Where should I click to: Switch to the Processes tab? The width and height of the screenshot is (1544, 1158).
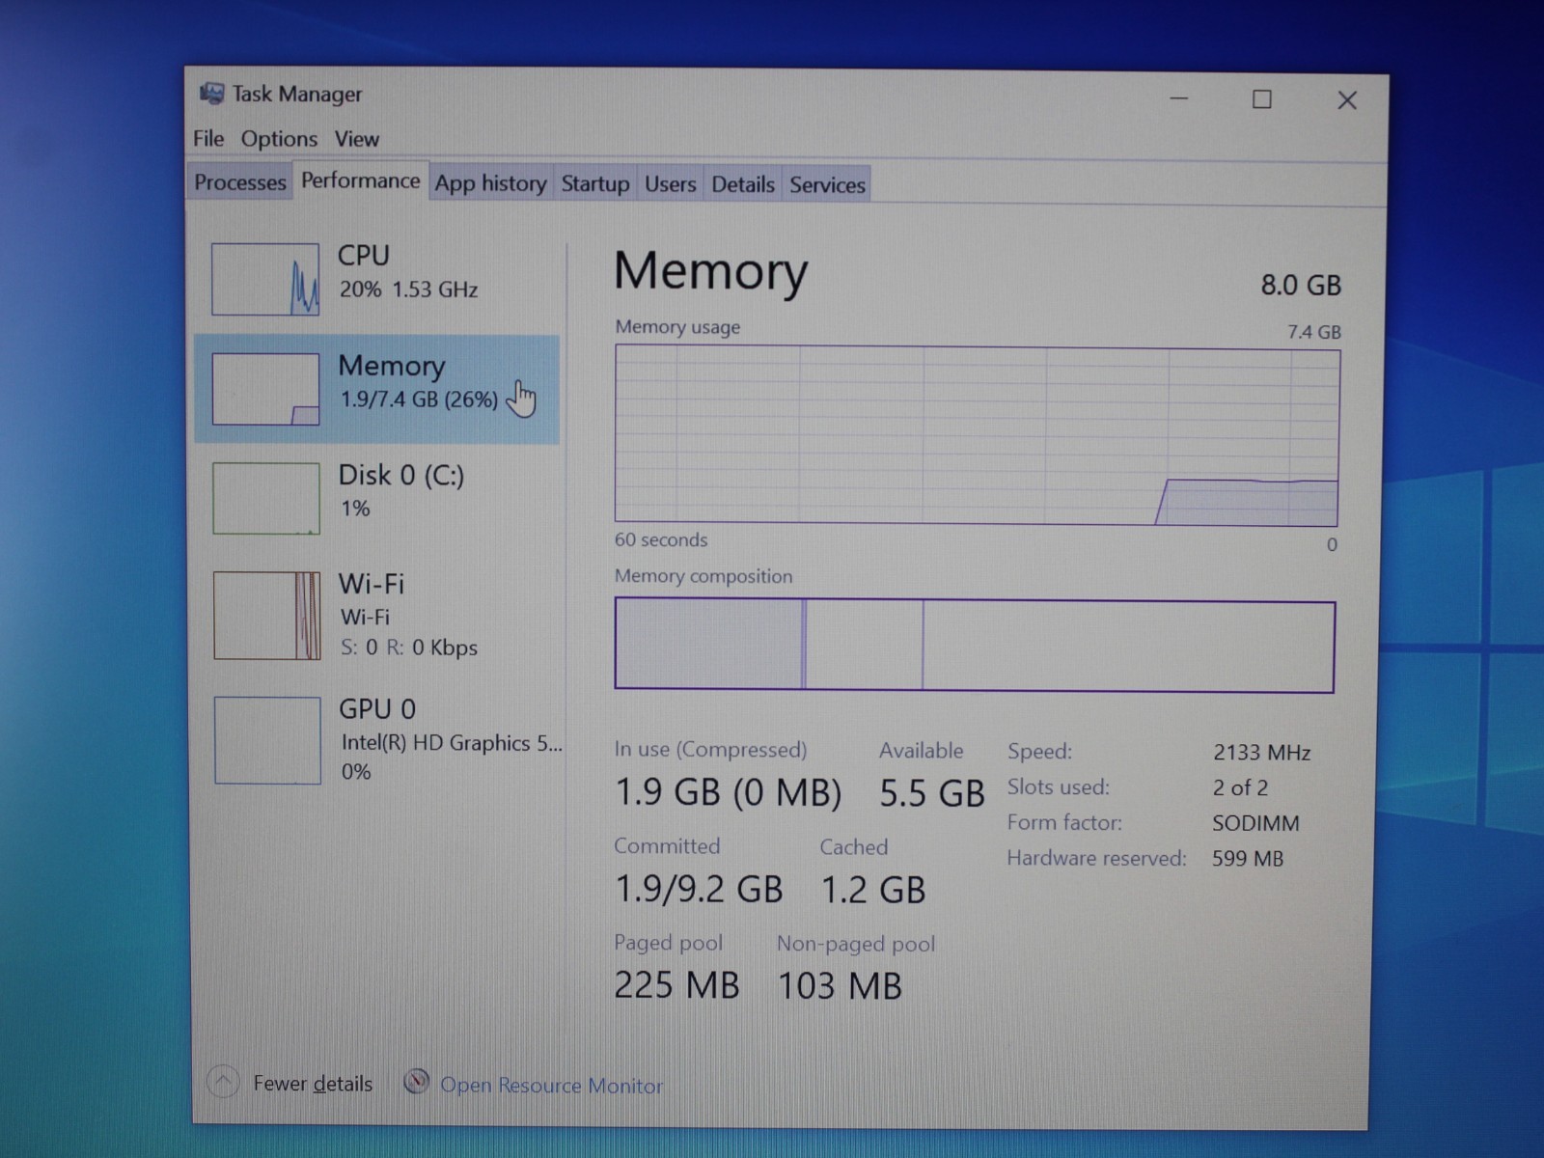coord(240,182)
